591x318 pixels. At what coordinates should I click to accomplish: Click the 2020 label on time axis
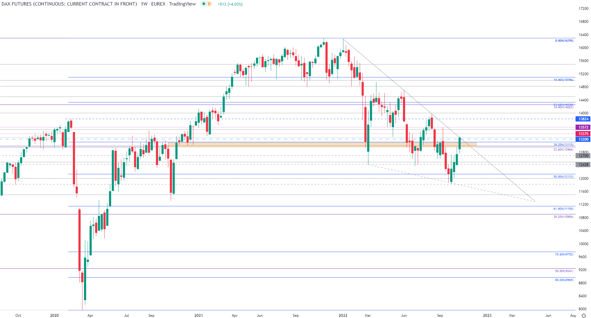[54, 316]
